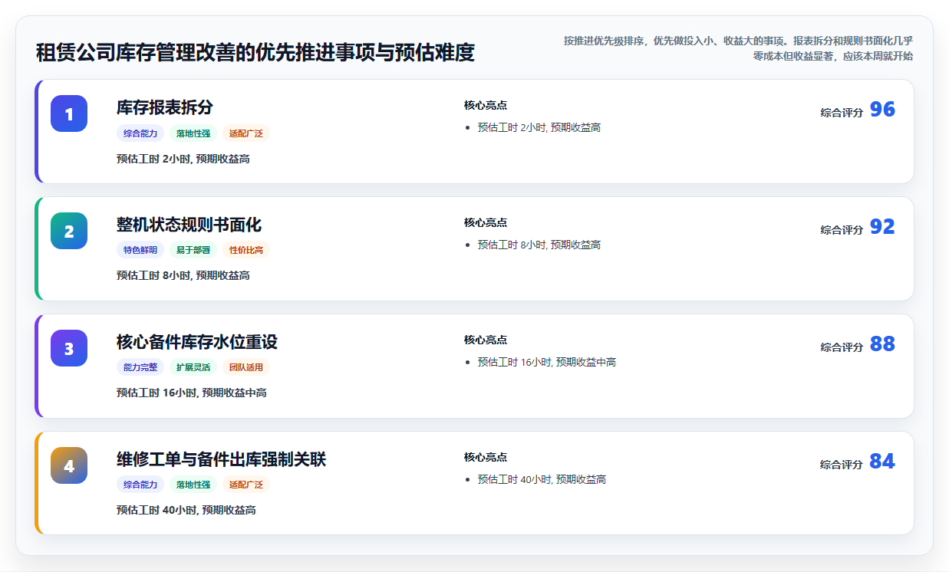Click the number 2 rank badge
Viewport: 949px width, 572px height.
click(69, 231)
